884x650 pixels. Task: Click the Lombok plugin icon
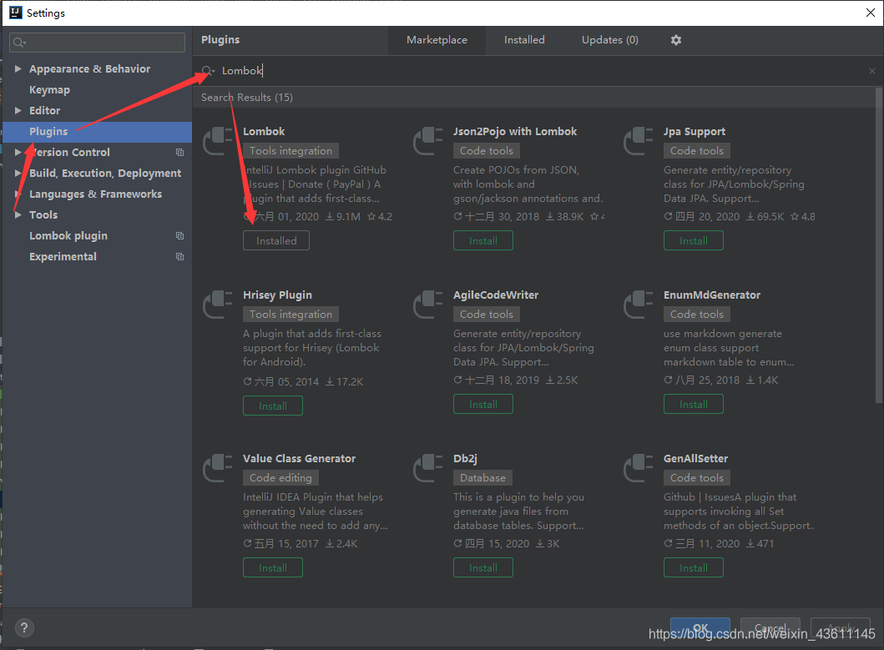point(218,141)
